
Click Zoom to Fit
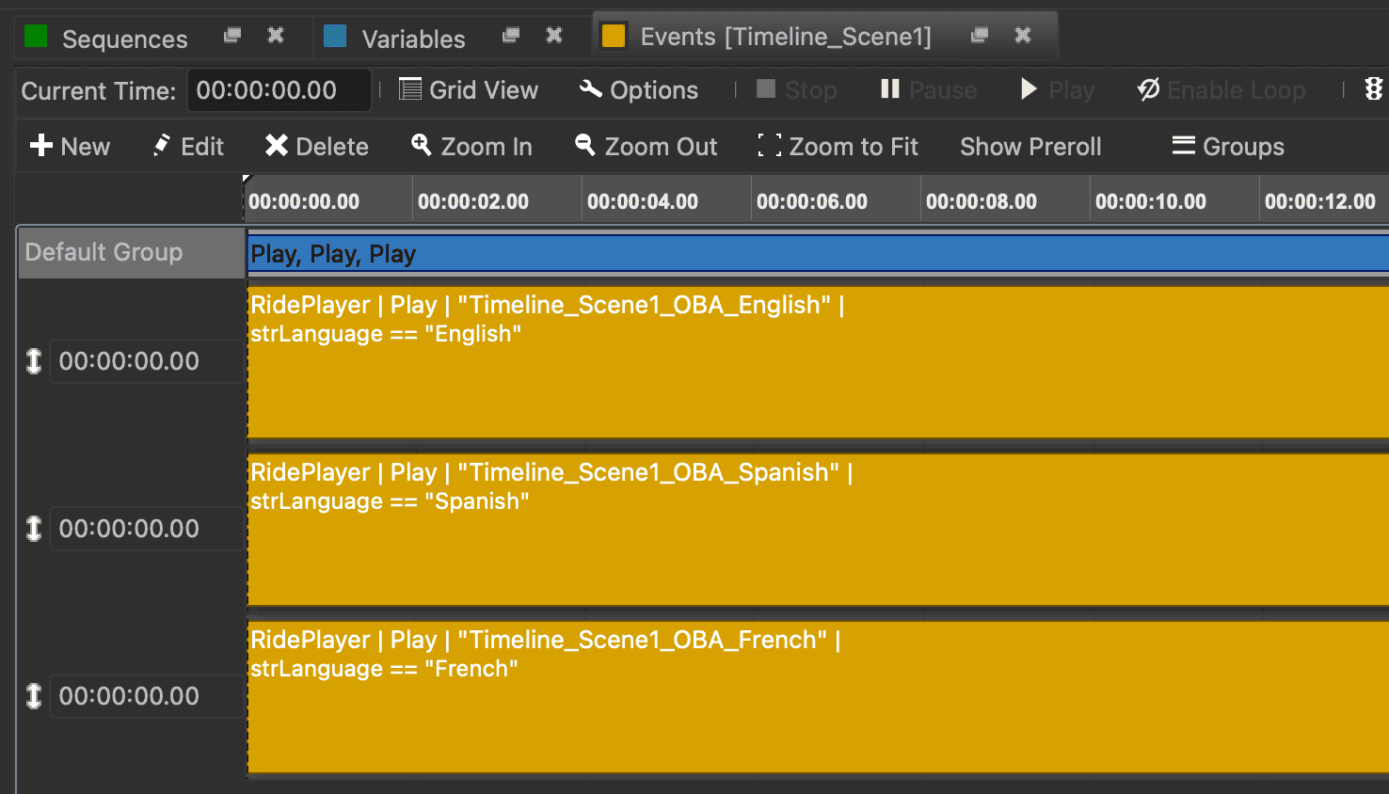click(x=838, y=146)
